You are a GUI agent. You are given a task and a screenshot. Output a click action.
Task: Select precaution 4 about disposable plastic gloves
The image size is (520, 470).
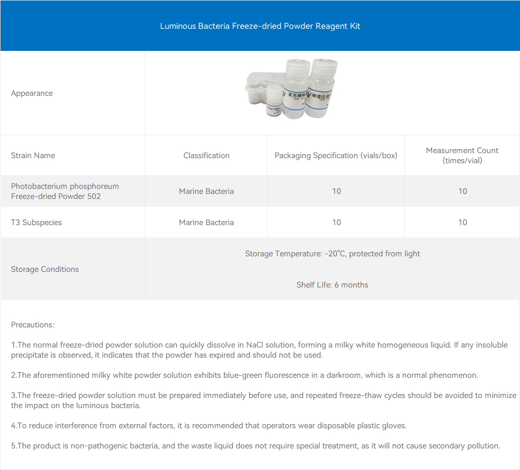209,426
